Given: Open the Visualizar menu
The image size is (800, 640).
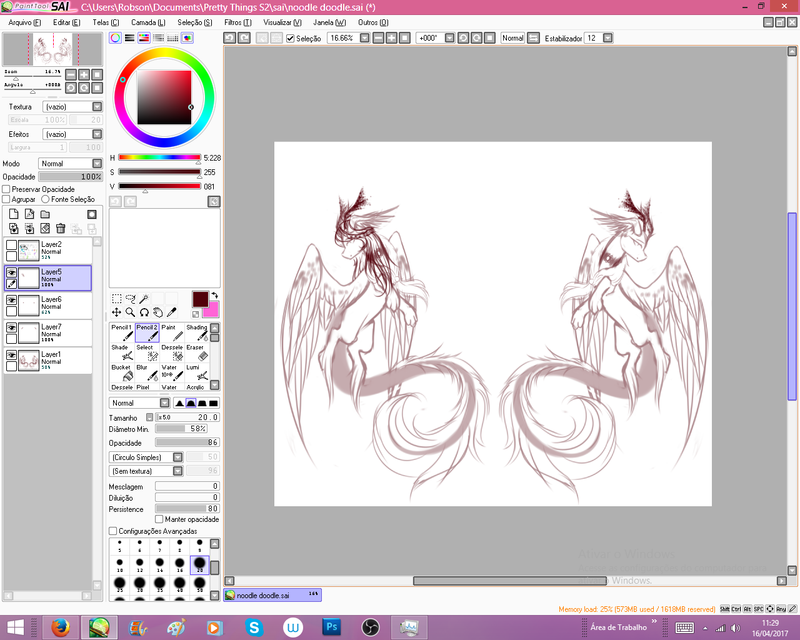Looking at the screenshot, I should (282, 22).
